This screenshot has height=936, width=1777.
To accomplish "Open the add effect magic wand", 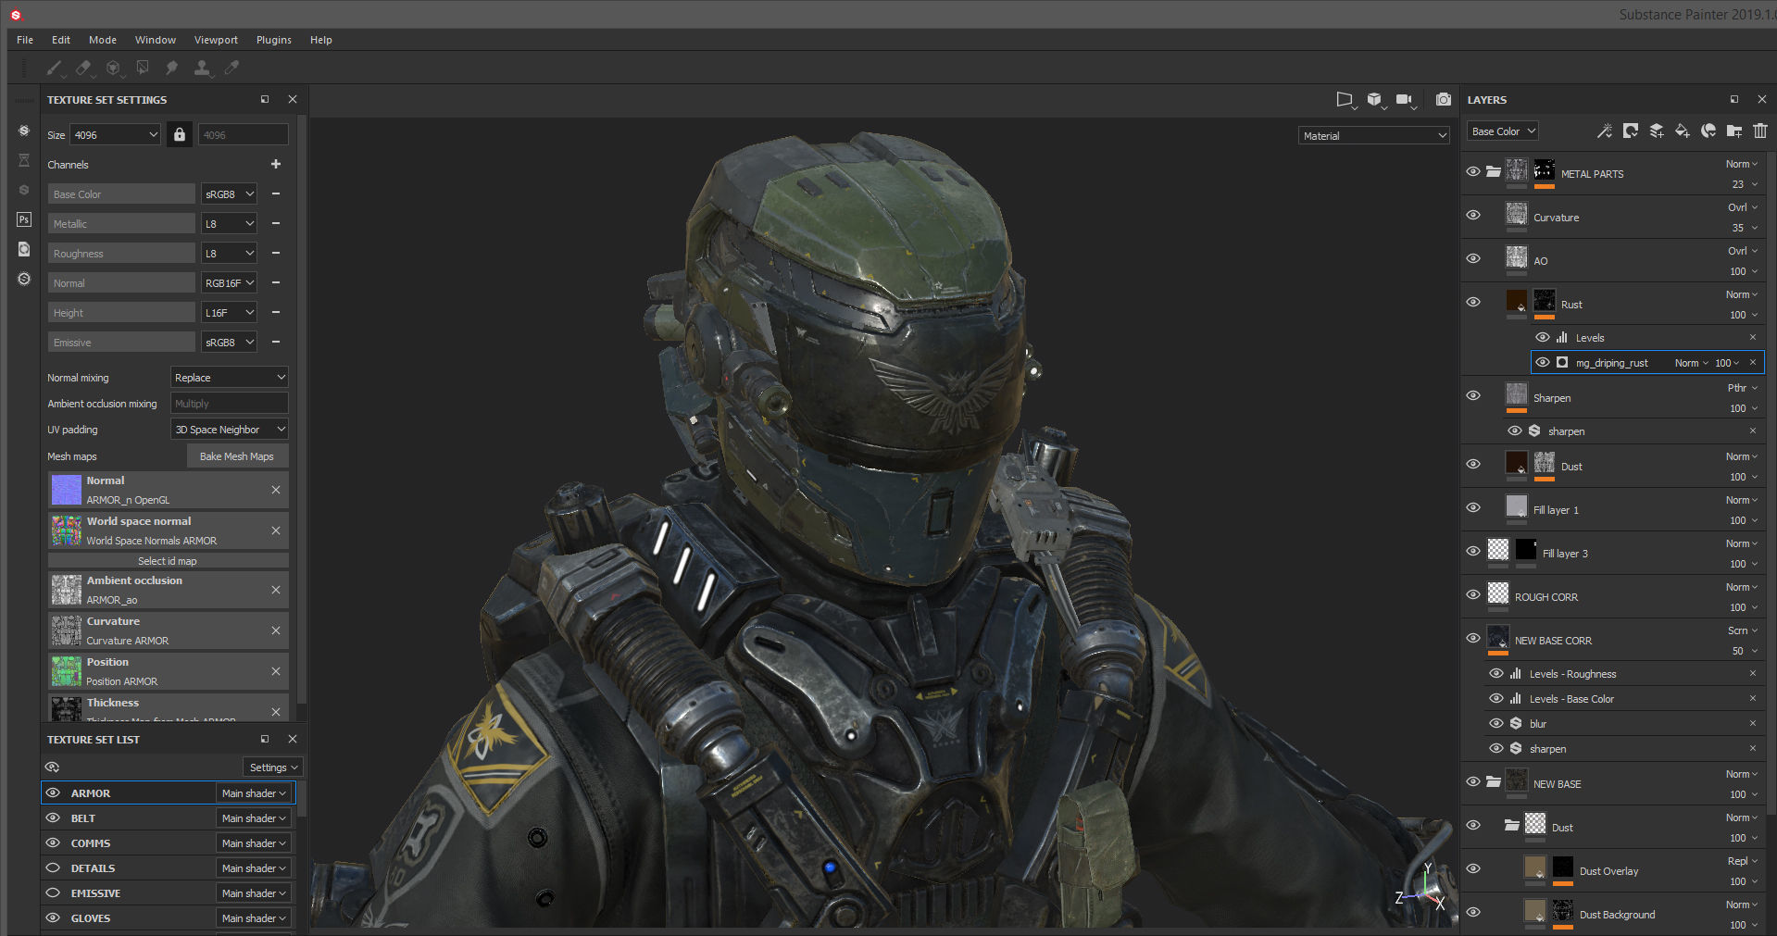I will [x=1605, y=131].
